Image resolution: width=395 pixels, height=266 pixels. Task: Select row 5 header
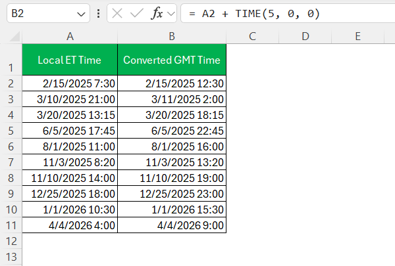tap(11, 131)
